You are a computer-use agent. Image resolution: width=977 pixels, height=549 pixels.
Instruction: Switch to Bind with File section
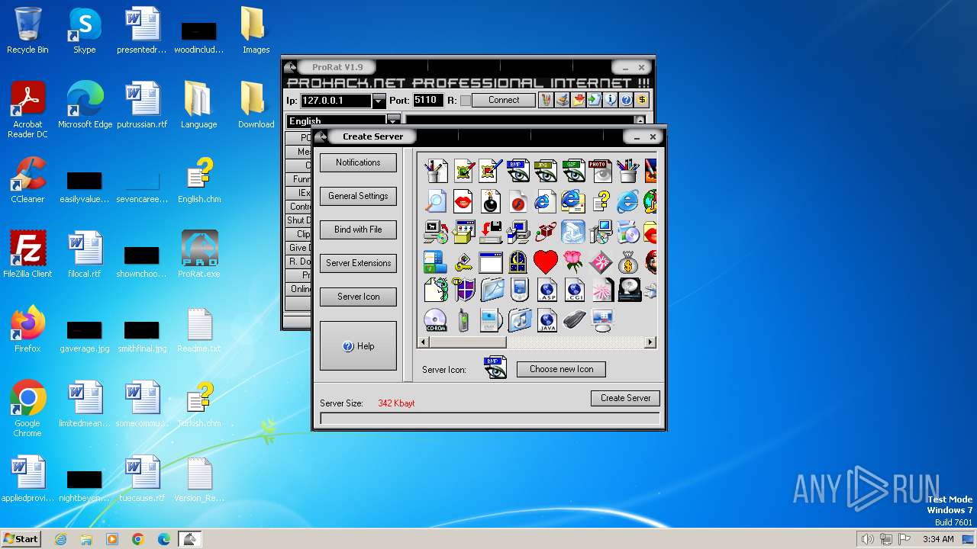(358, 230)
